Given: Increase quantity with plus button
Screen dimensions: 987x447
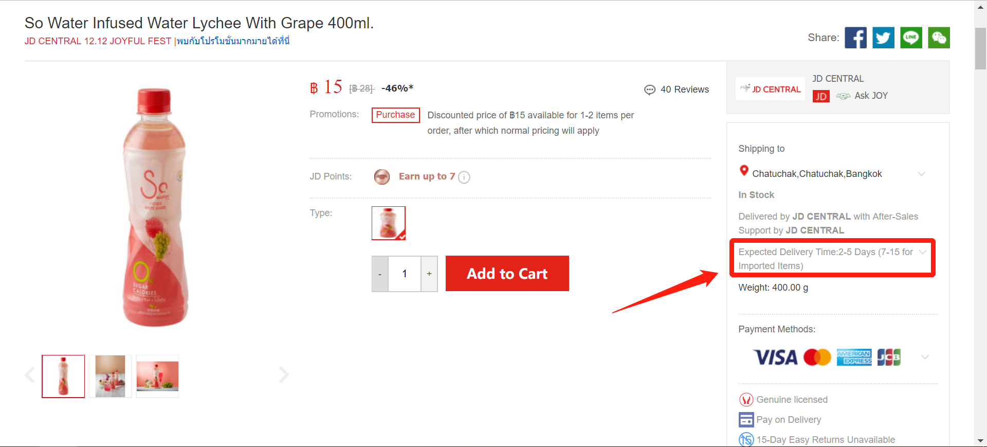Looking at the screenshot, I should [x=429, y=274].
